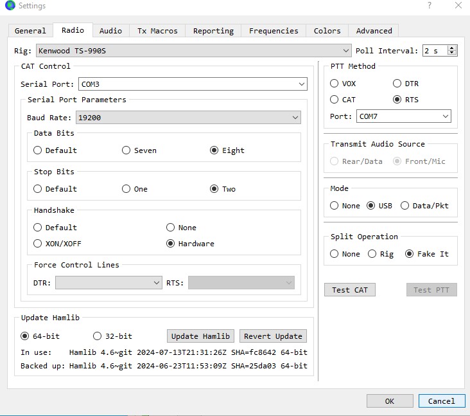
Task: Select Default data bits
Action: click(x=55, y=150)
